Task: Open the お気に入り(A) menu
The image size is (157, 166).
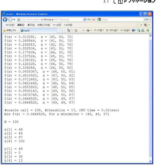Action: [44, 25]
